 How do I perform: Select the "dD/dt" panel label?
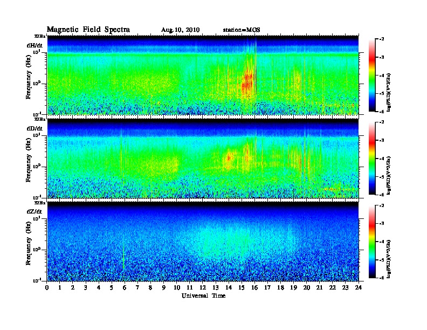35,128
